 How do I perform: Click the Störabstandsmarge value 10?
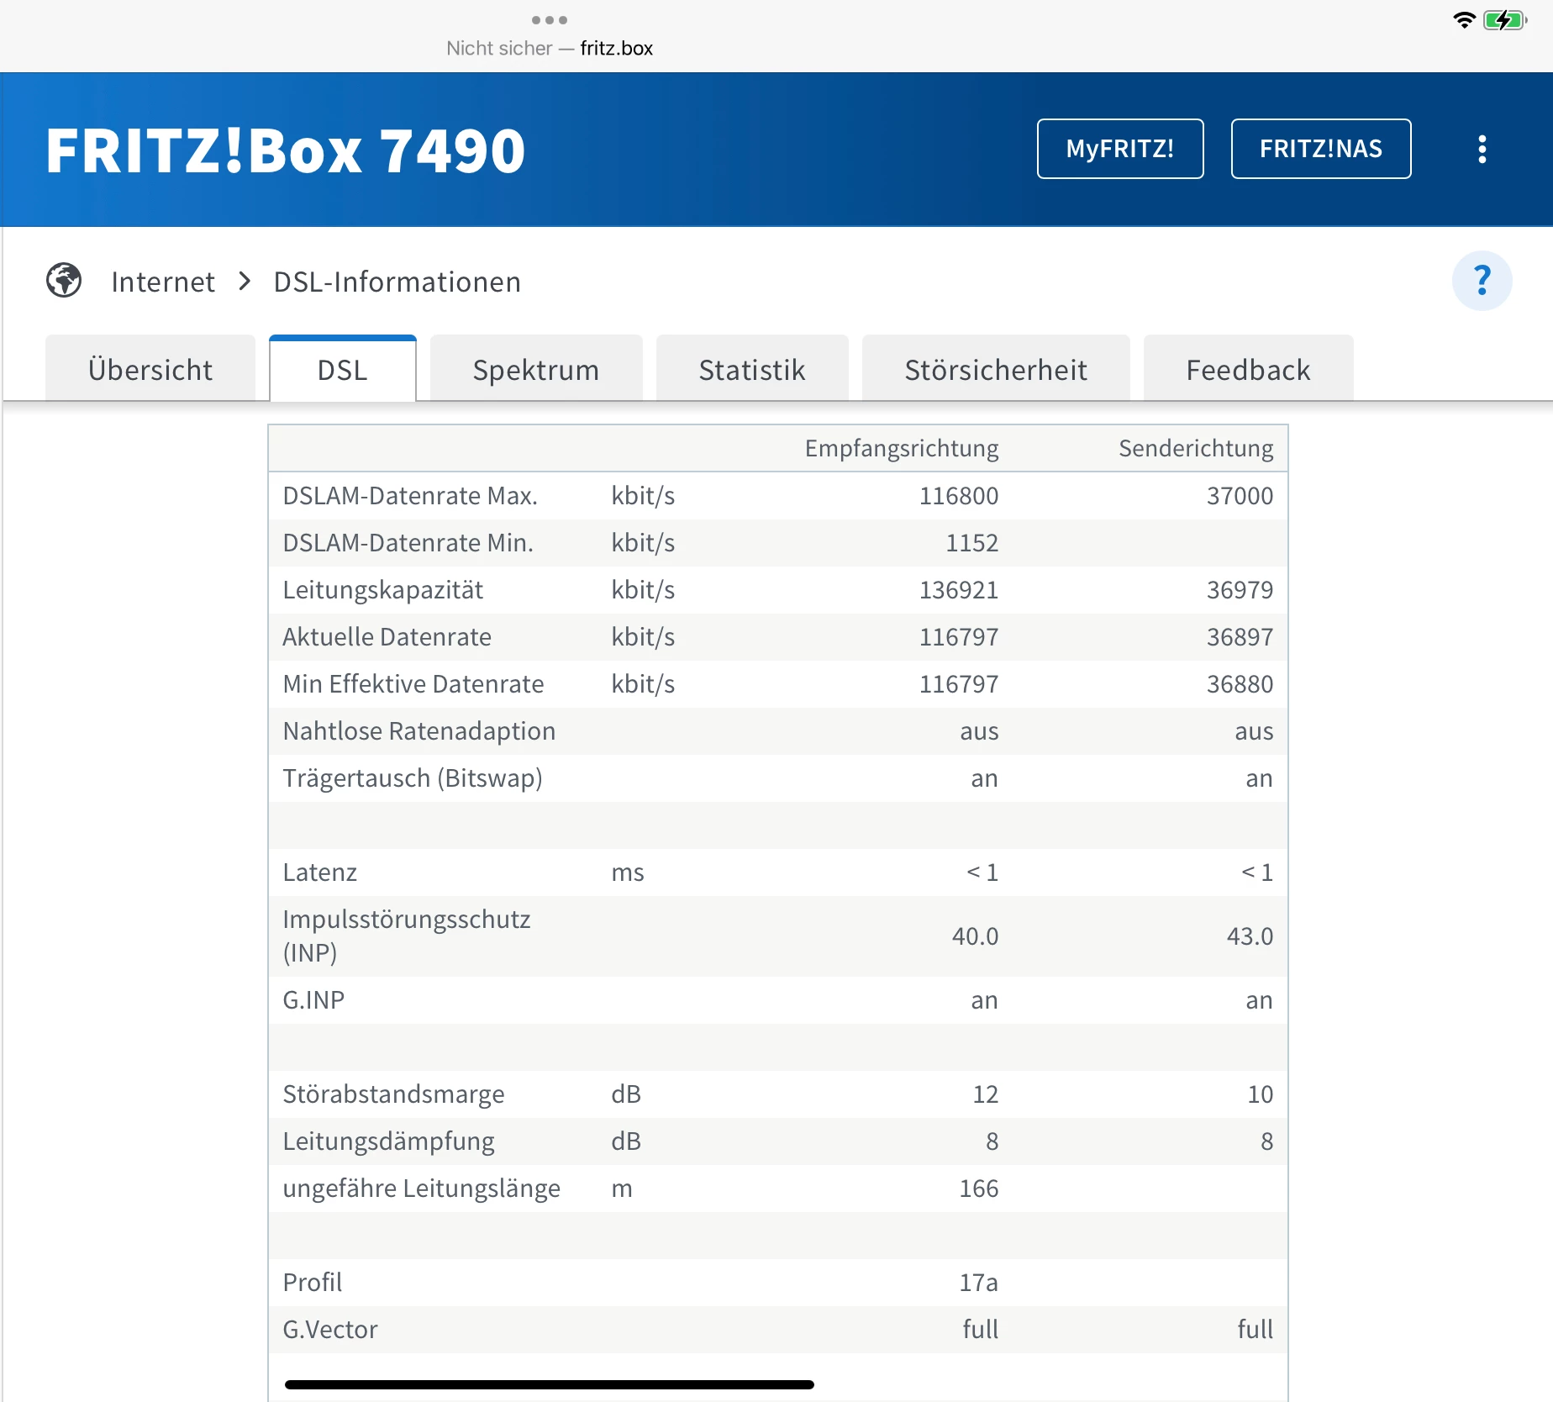1261,1094
